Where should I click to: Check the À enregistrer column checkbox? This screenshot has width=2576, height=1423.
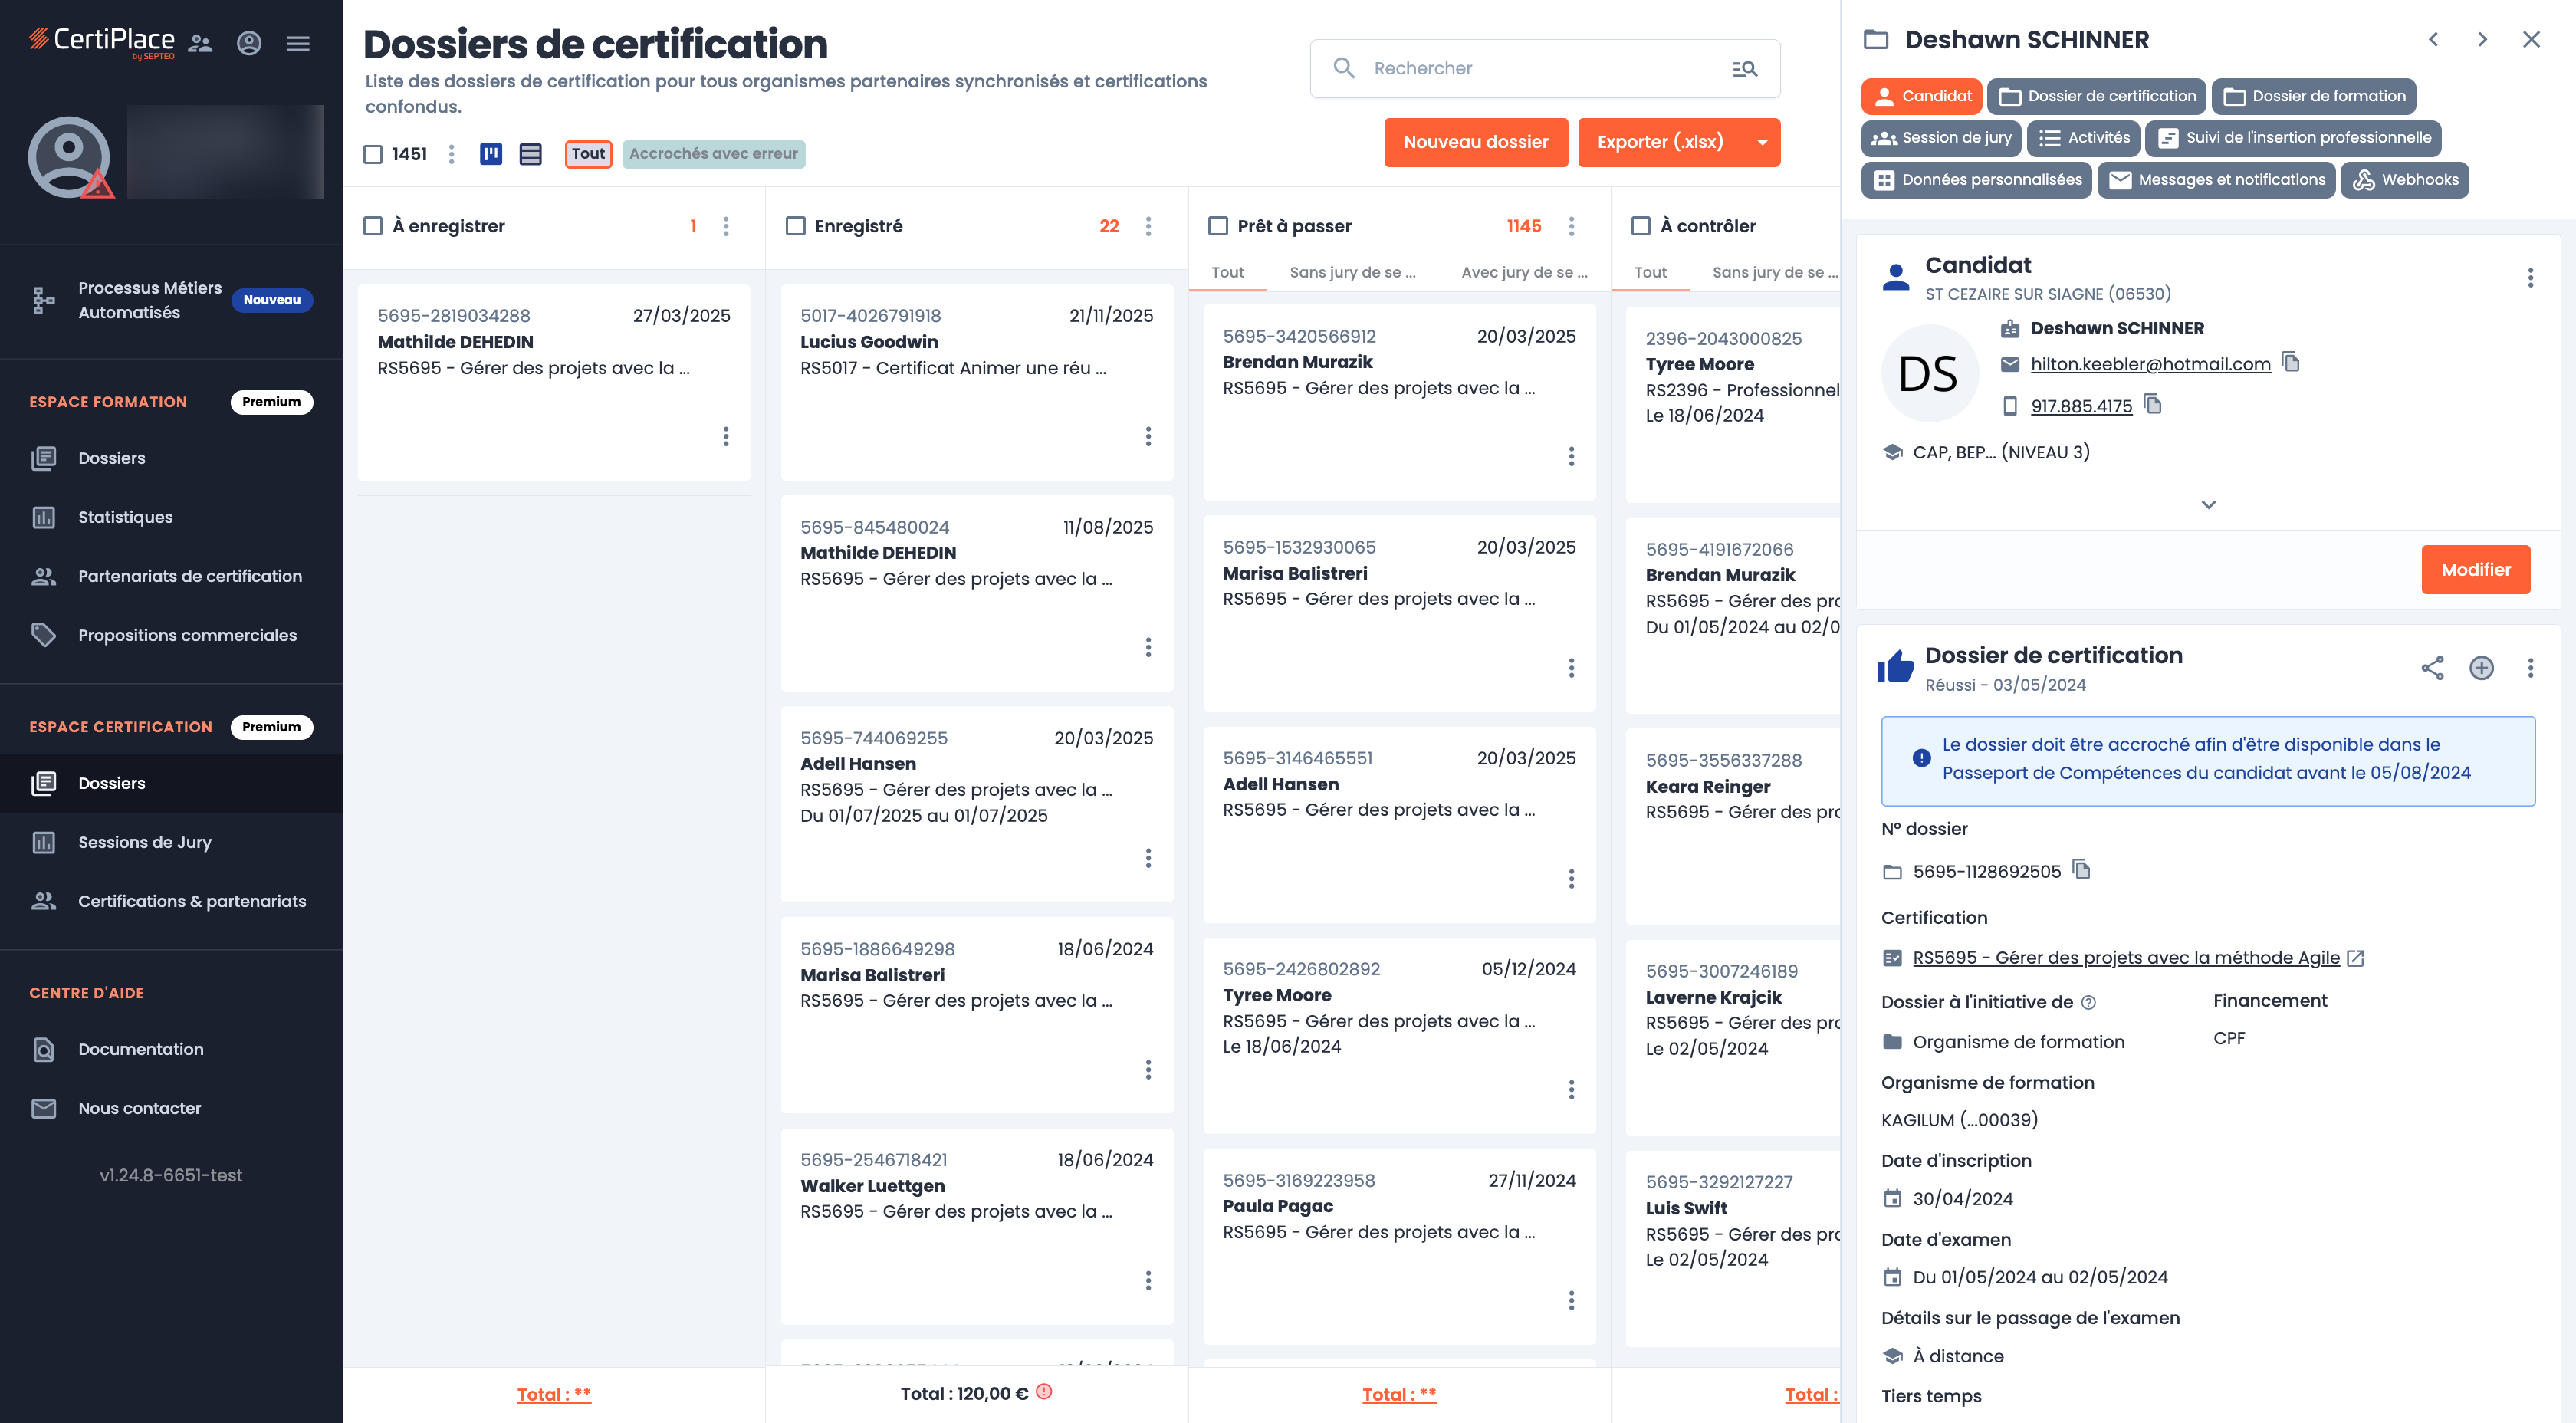tap(372, 225)
